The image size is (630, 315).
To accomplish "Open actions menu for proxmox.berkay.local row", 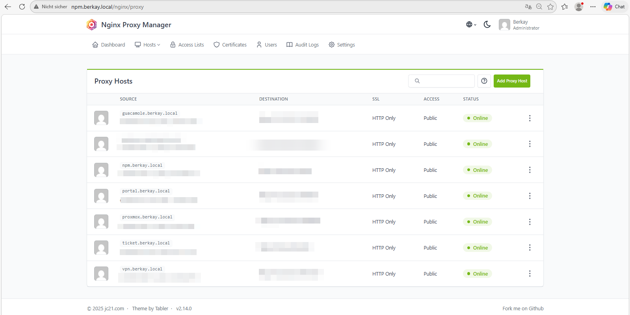I will click(530, 222).
